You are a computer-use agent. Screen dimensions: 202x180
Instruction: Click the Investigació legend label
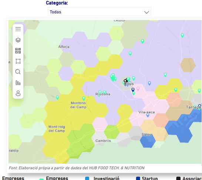pos(107,178)
